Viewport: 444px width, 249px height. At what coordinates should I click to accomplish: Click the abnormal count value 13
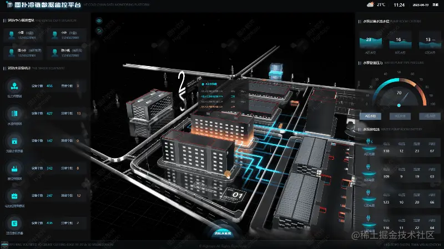[79, 113]
